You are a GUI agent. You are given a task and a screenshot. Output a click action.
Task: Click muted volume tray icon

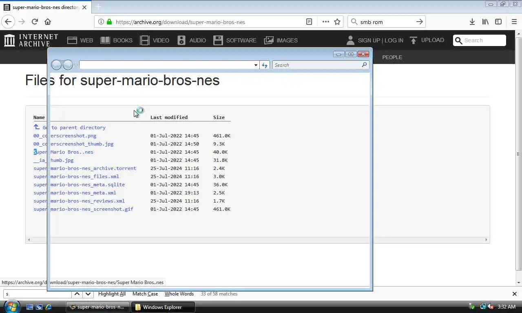(491, 307)
